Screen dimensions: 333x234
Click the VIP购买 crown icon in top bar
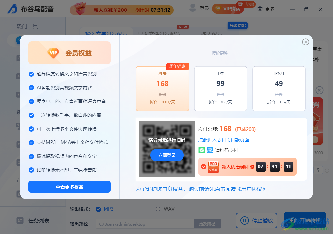pos(218,9)
